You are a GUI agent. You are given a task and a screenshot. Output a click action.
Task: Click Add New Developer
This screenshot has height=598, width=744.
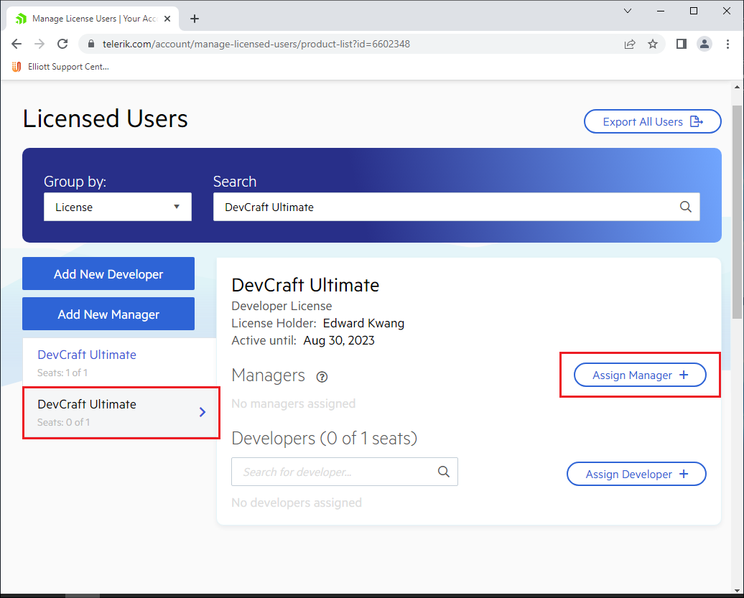[x=108, y=274]
